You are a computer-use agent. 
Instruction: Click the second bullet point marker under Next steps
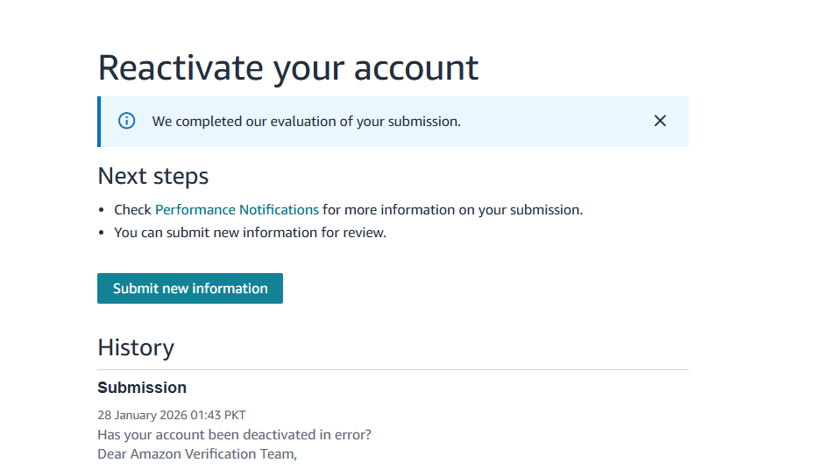pos(103,234)
